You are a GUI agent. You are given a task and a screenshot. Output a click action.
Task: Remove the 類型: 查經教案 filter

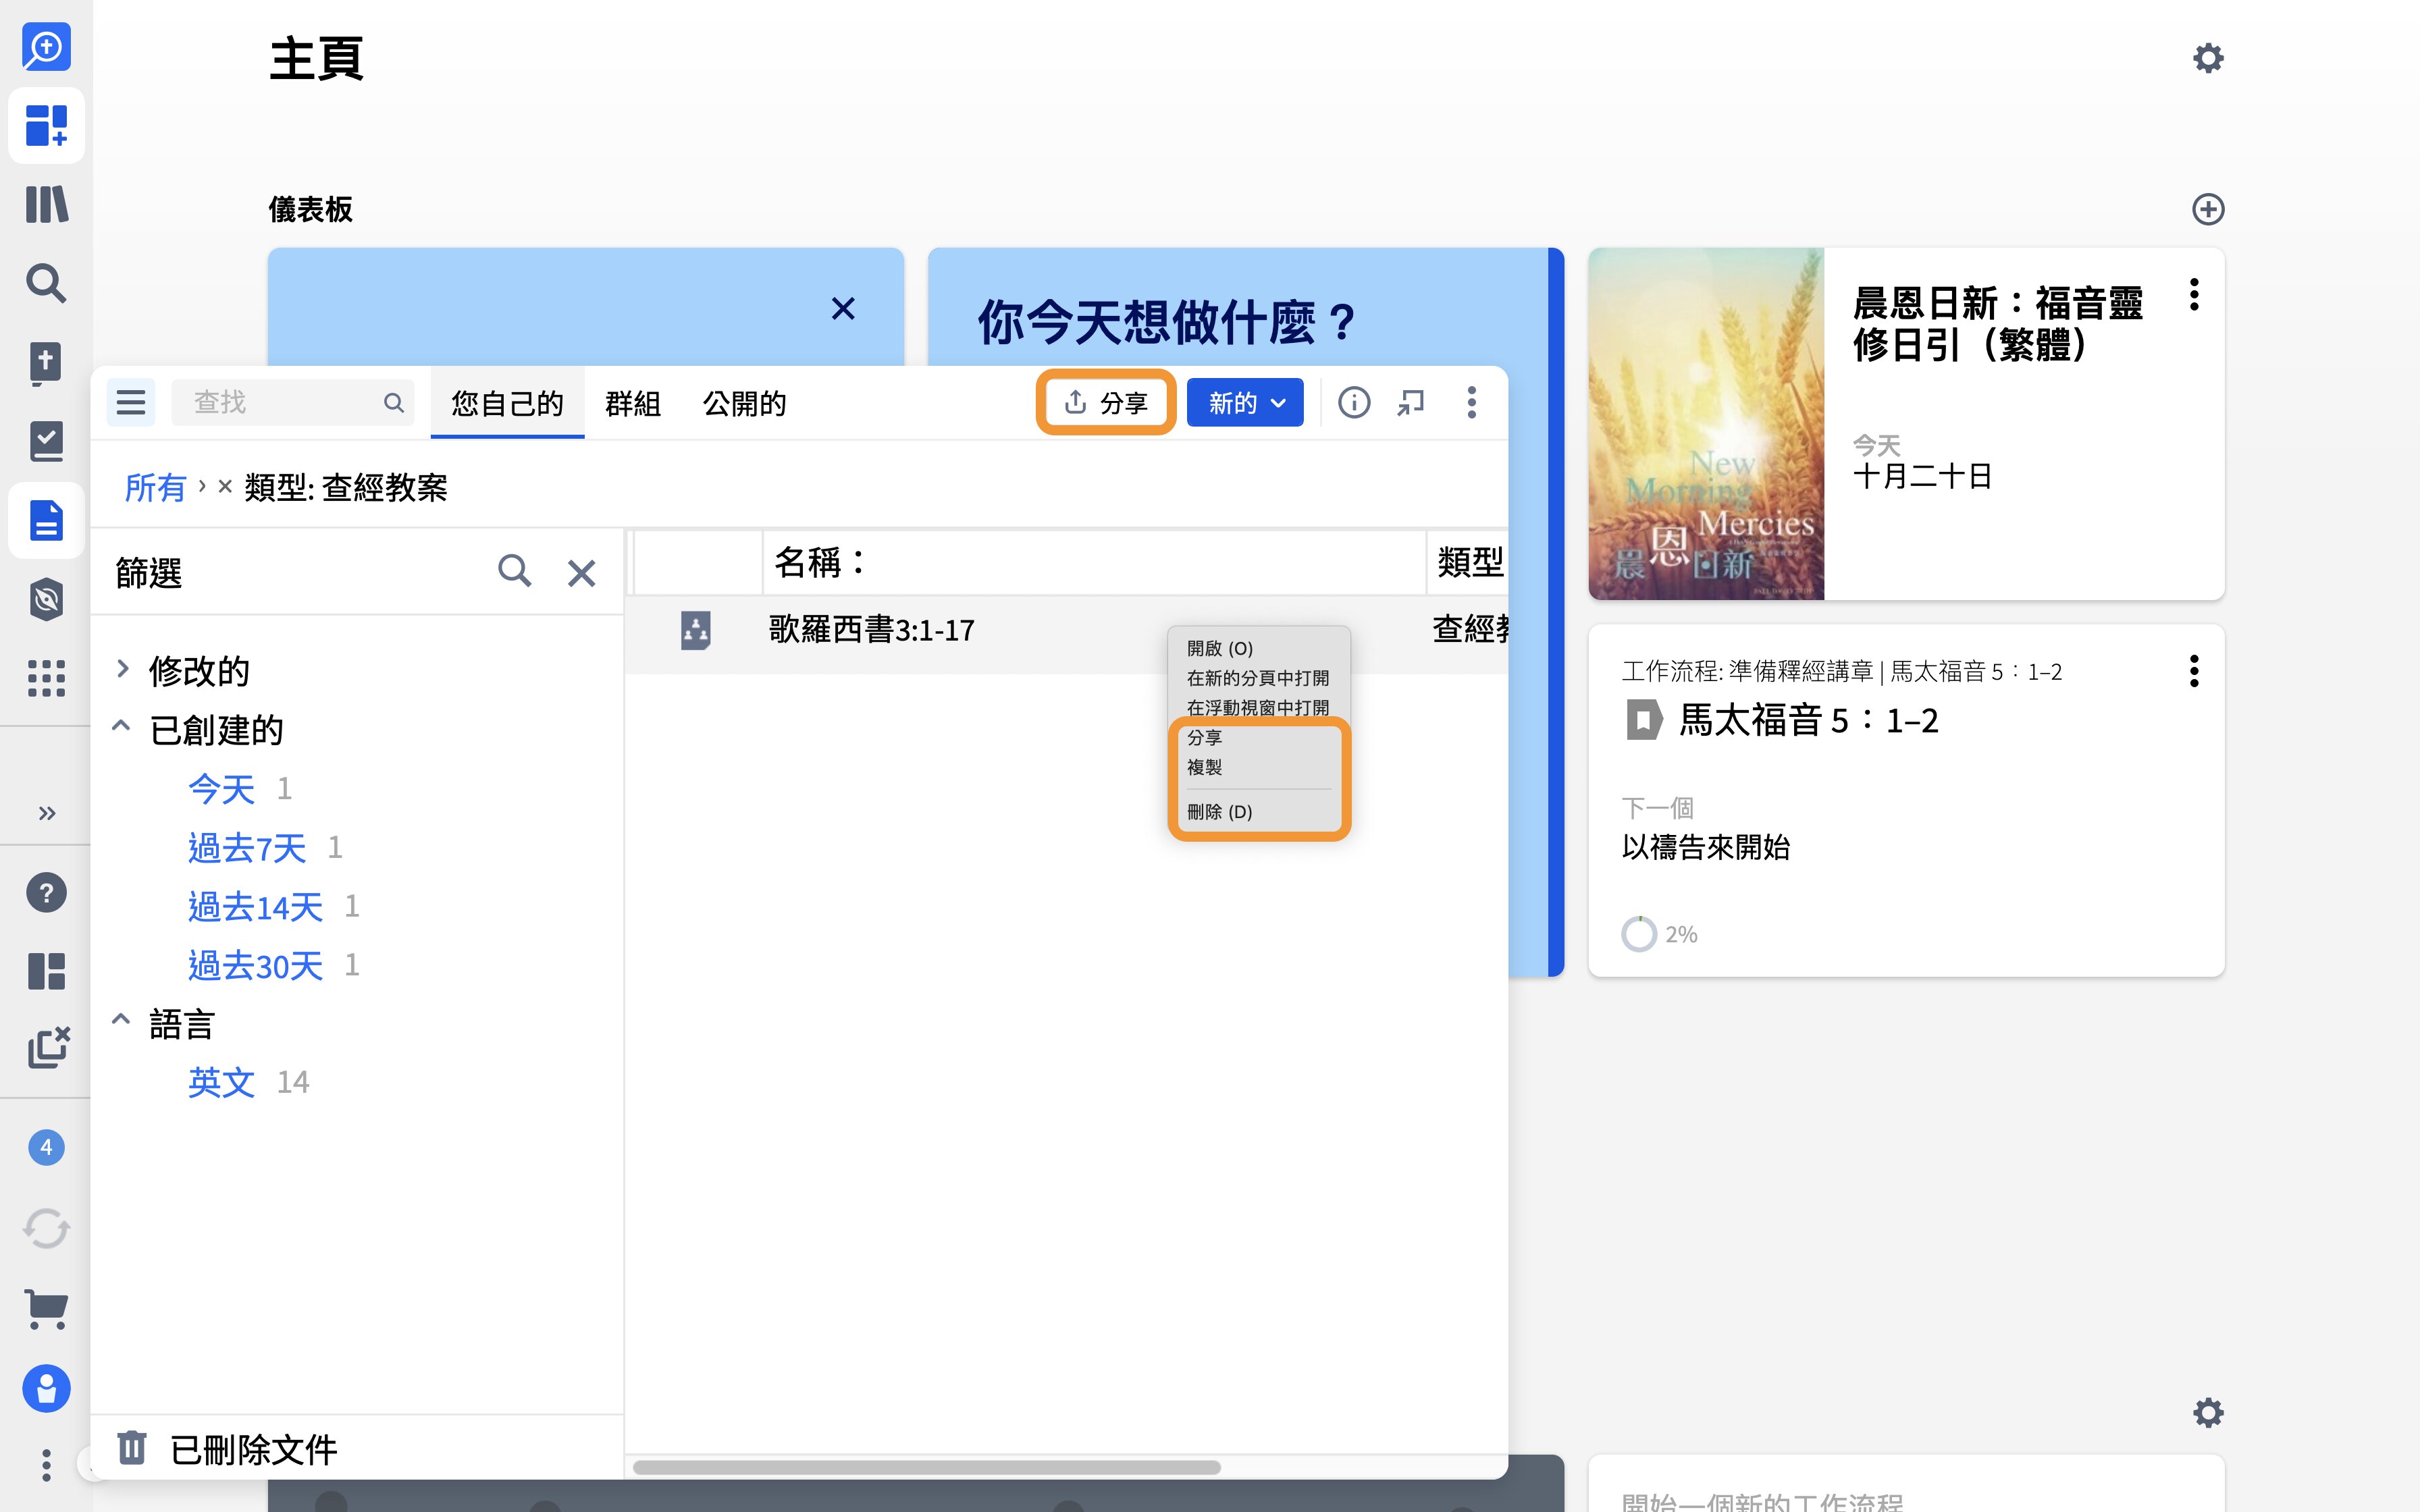coord(225,486)
